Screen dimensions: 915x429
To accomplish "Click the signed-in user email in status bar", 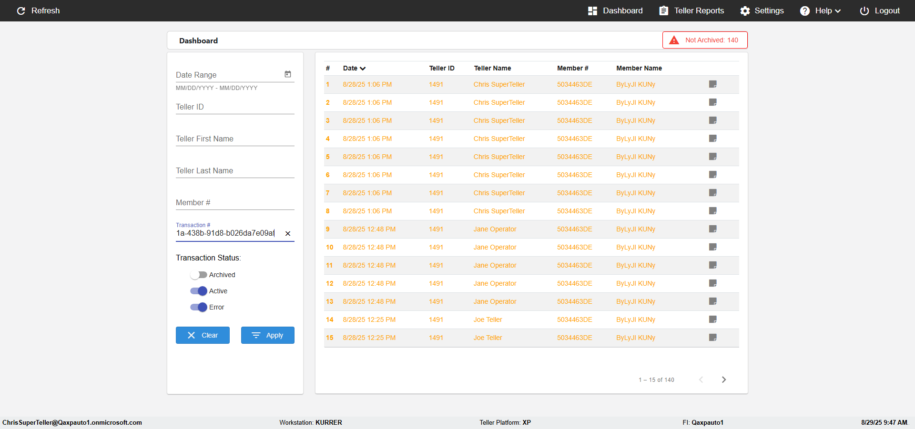I will tap(72, 422).
